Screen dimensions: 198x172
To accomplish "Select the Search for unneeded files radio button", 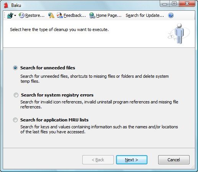I will (x=15, y=68).
